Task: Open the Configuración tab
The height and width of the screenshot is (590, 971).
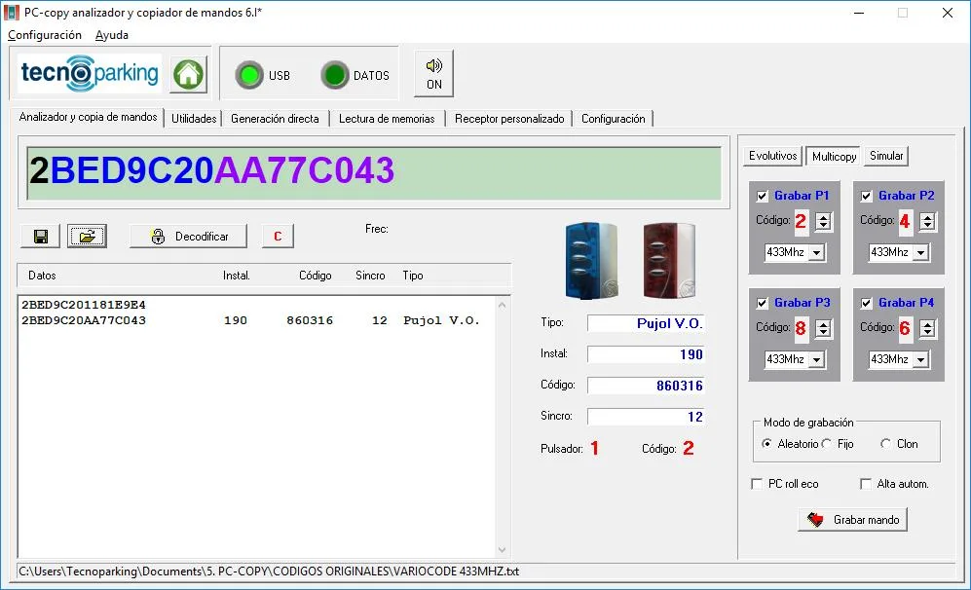Action: click(x=613, y=118)
